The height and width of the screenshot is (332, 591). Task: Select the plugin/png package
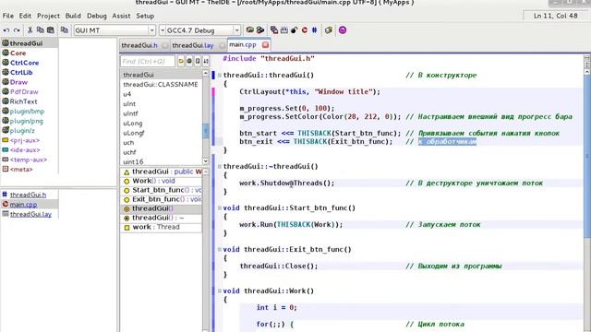coord(27,121)
